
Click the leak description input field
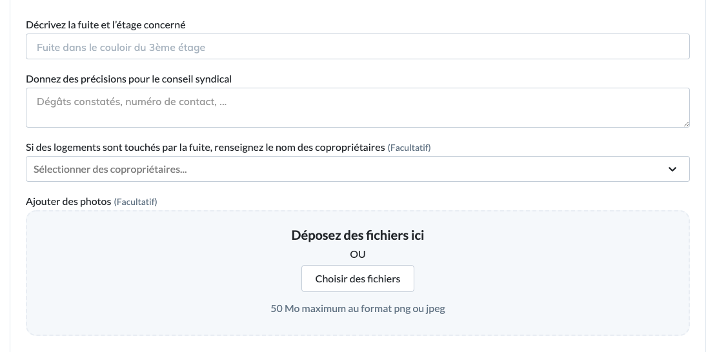click(358, 46)
